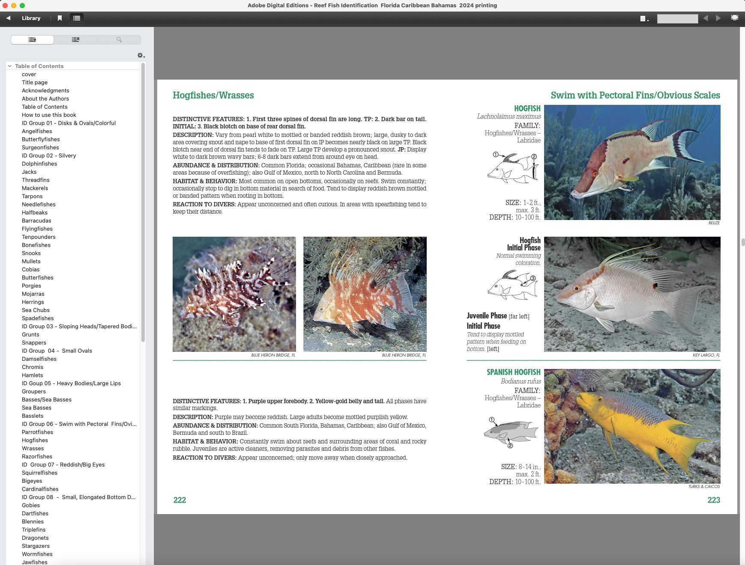This screenshot has height=565, width=745.
Task: Open the Squirrelfishes chapter
Action: point(39,473)
